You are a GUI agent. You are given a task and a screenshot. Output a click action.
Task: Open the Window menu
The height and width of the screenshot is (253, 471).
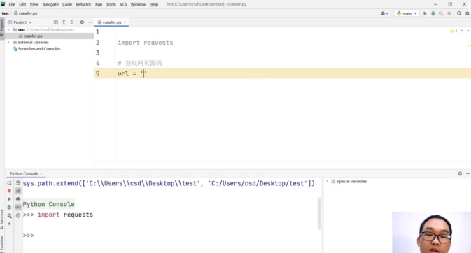[138, 4]
